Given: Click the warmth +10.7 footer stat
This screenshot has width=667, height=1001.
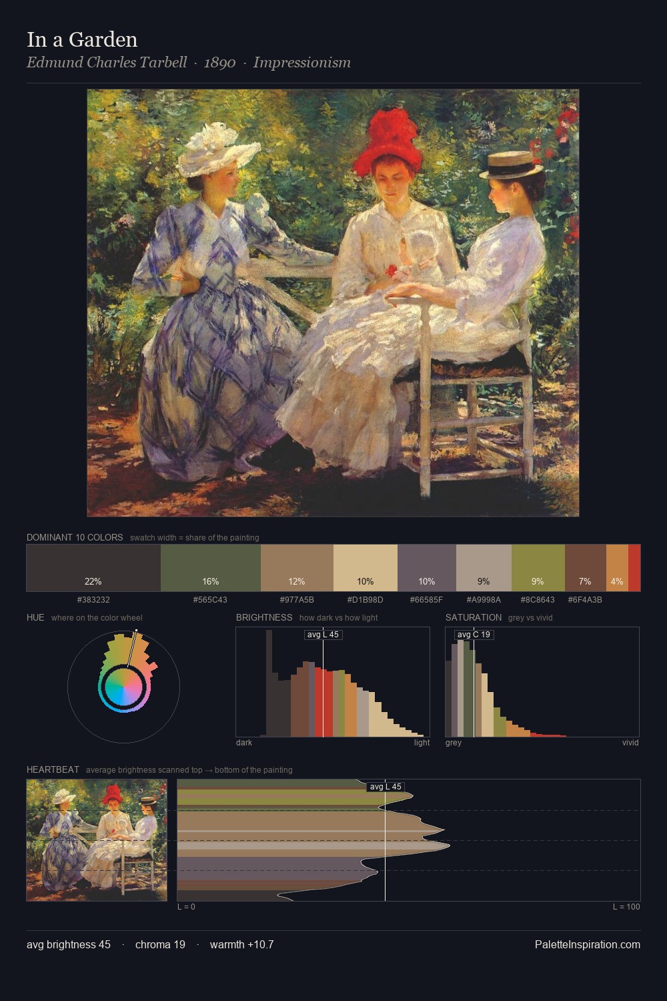Looking at the screenshot, I should point(241,944).
